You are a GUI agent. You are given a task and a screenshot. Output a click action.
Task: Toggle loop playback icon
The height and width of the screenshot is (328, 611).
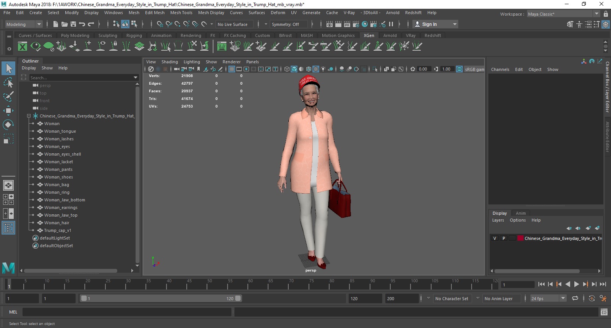coord(575,298)
